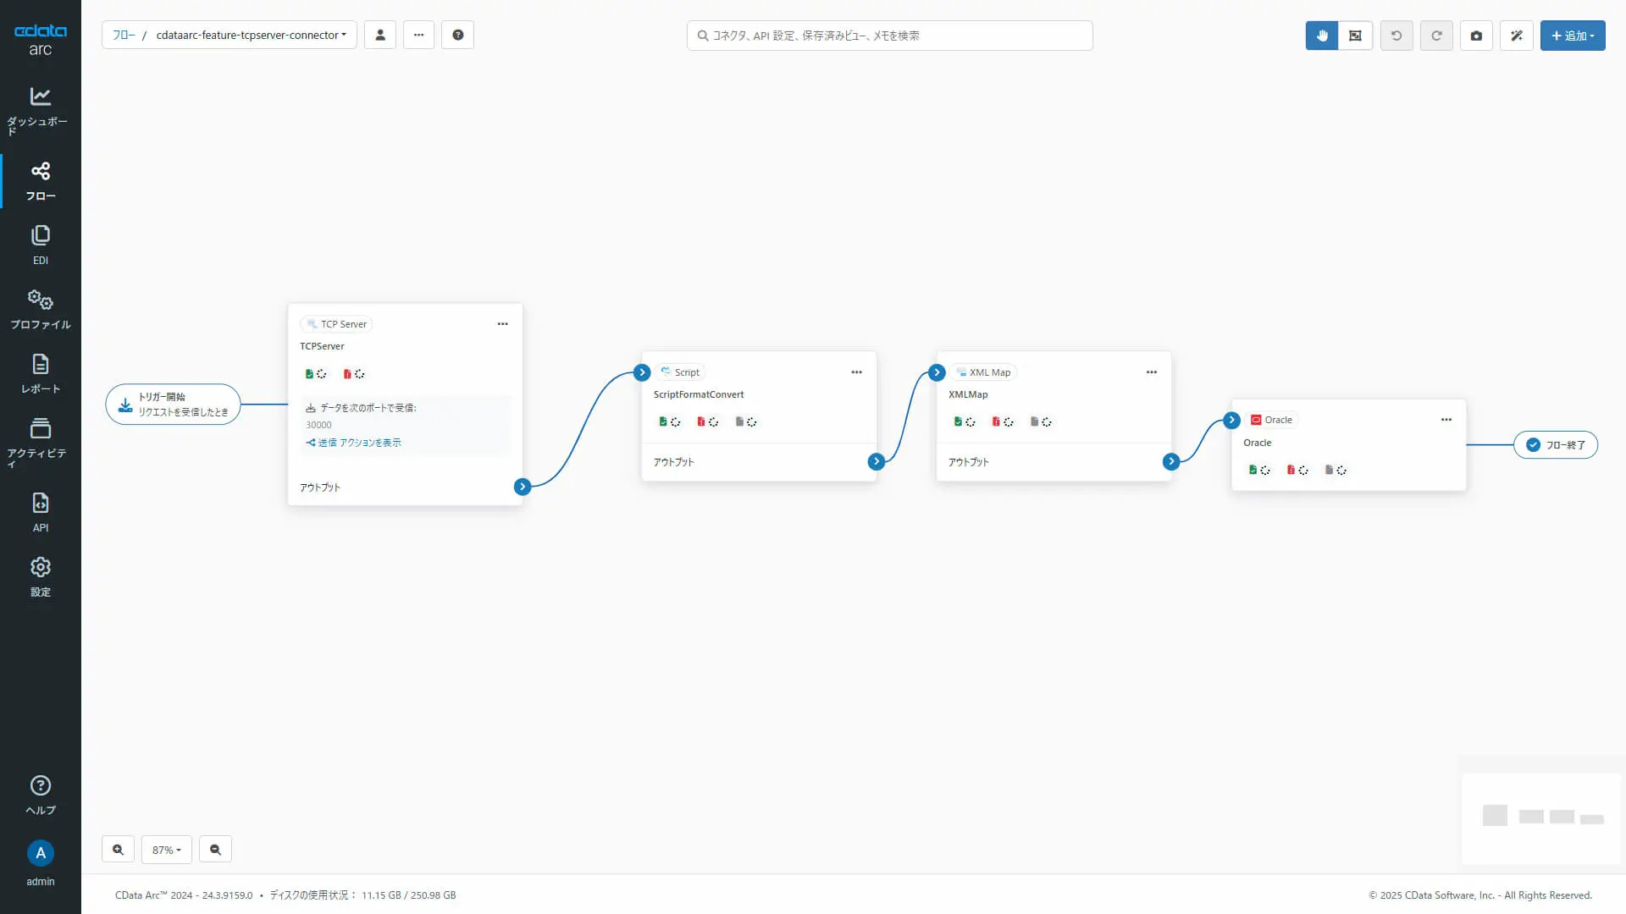Click the XMLMap アウトプット label
The width and height of the screenshot is (1626, 914).
[x=968, y=462]
